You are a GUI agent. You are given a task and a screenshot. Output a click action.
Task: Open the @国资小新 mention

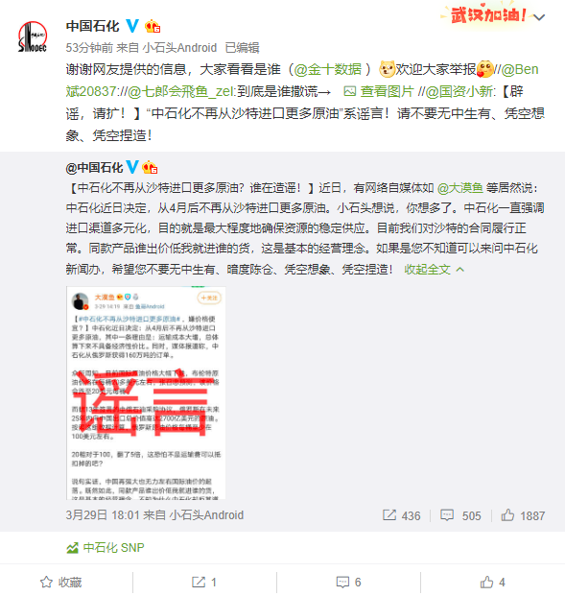click(459, 91)
